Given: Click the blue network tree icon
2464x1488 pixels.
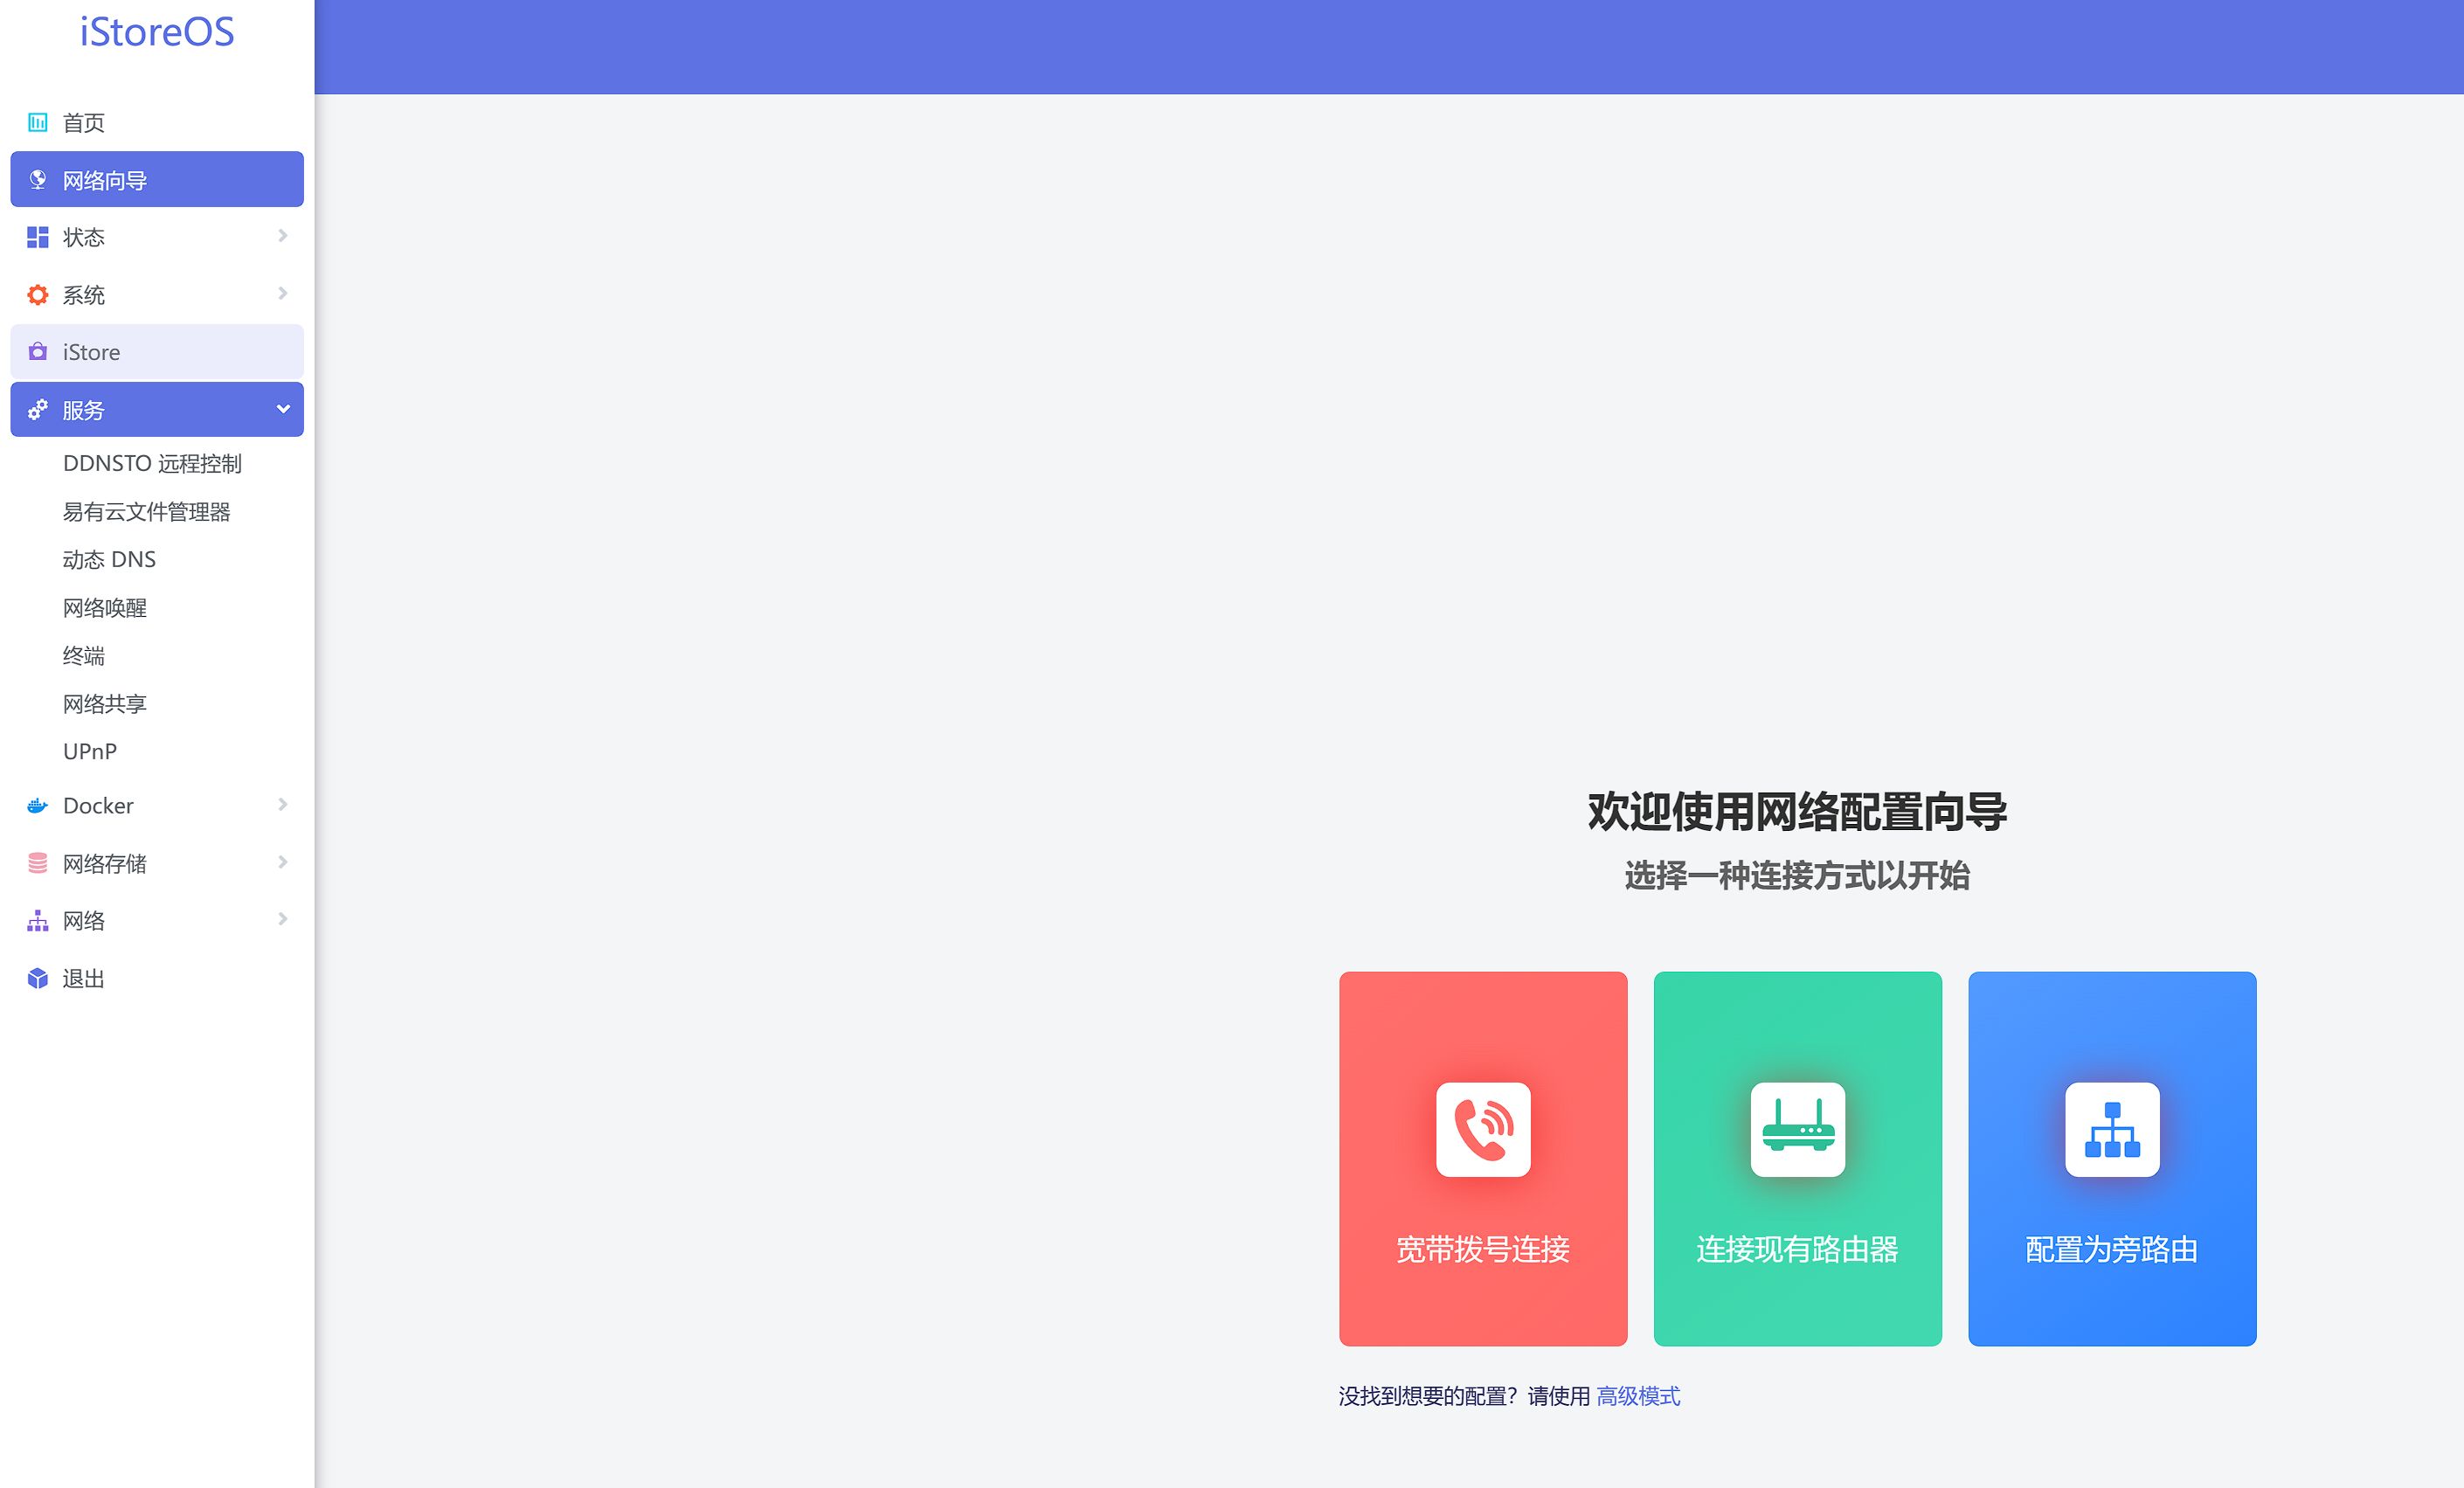Looking at the screenshot, I should 2112,1130.
